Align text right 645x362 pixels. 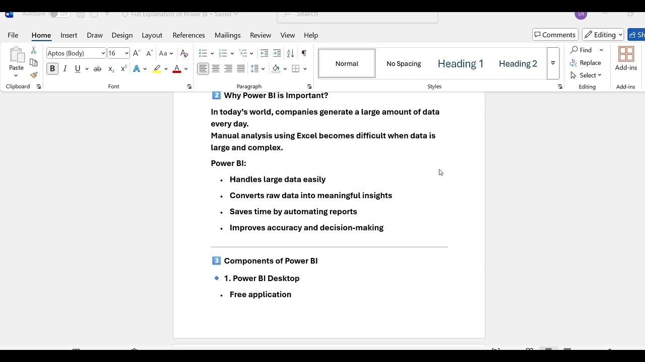pyautogui.click(x=228, y=69)
